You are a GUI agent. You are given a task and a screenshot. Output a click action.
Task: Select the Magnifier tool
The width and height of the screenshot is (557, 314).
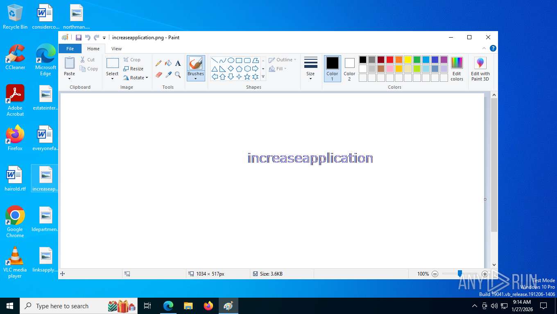[178, 75]
